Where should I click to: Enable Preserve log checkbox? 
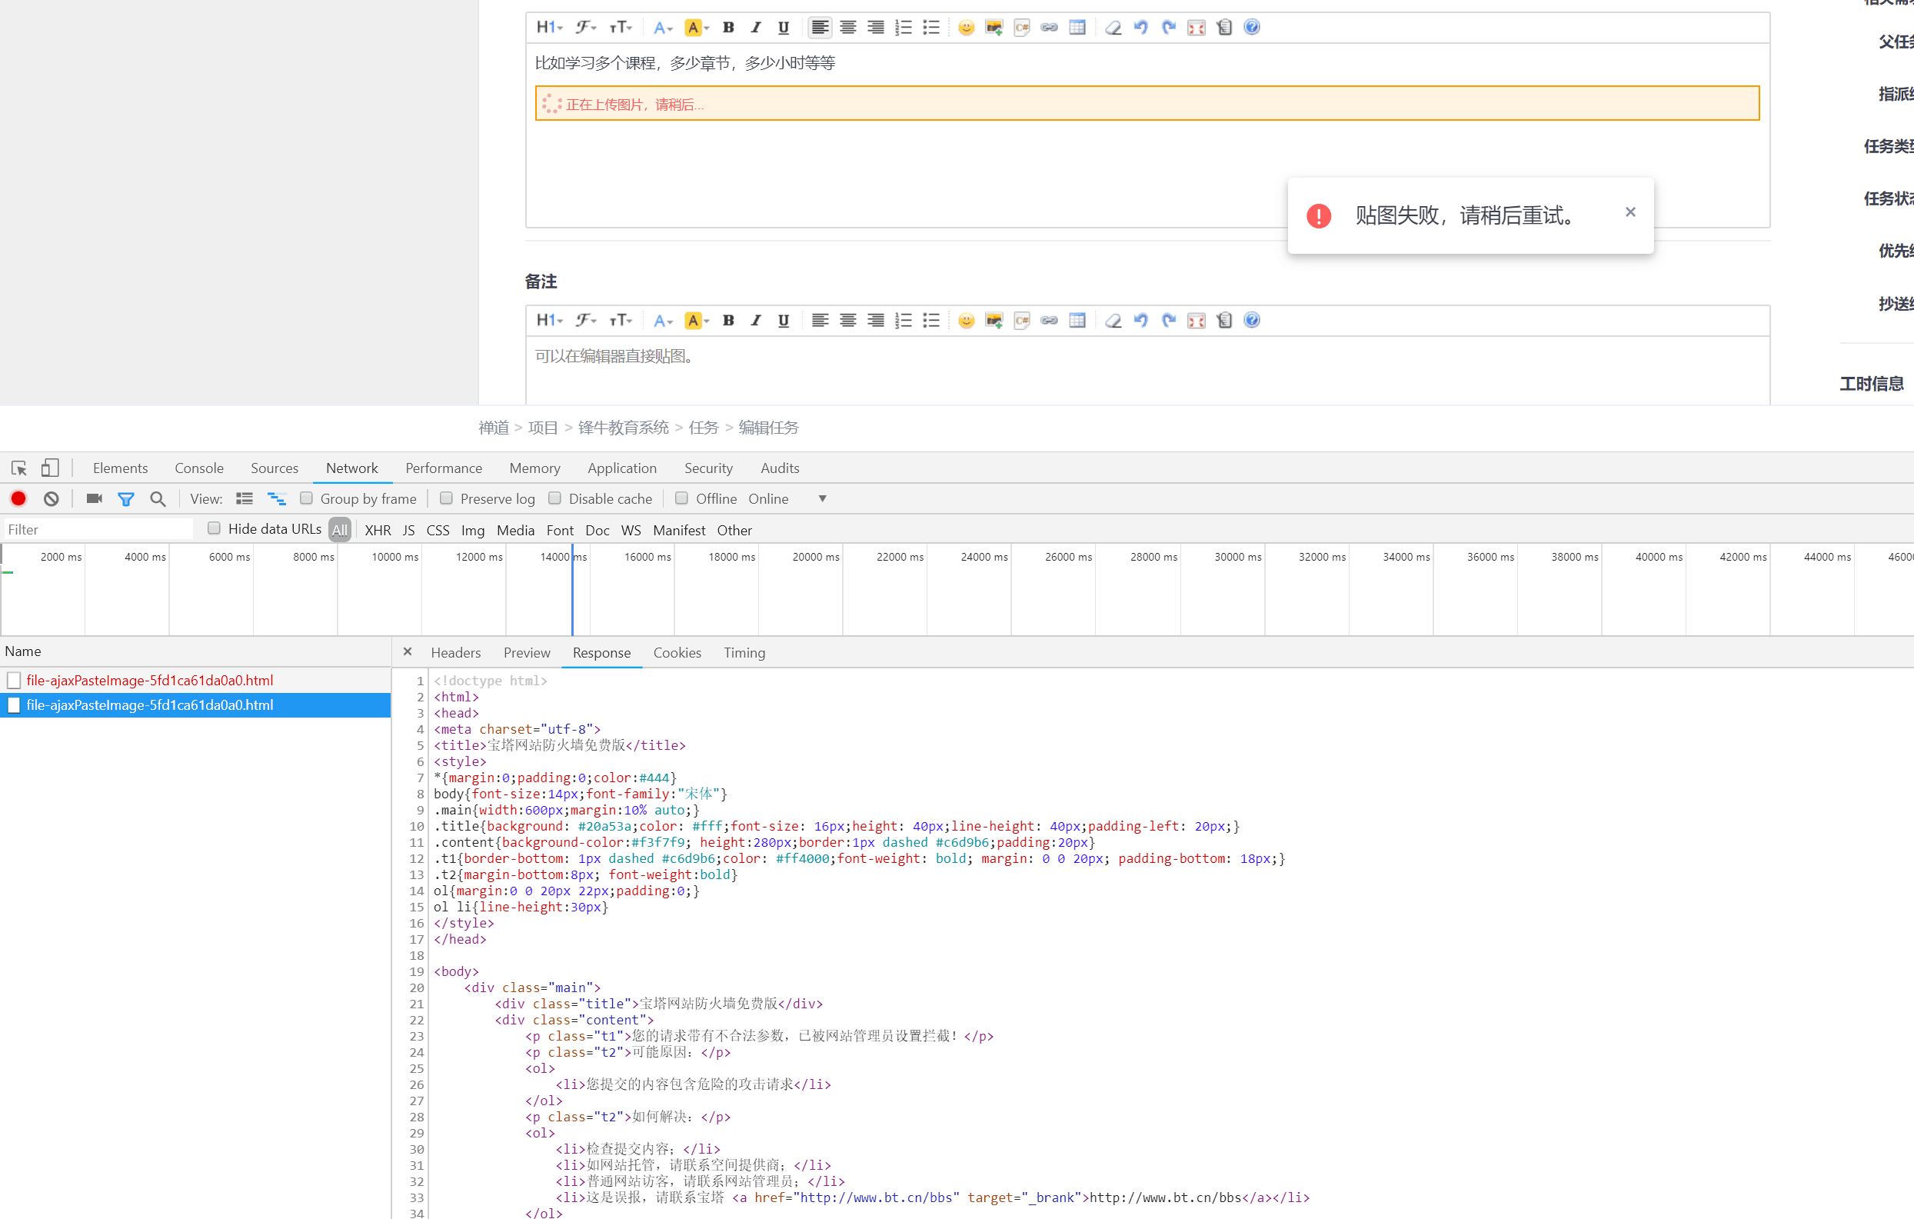(x=446, y=498)
